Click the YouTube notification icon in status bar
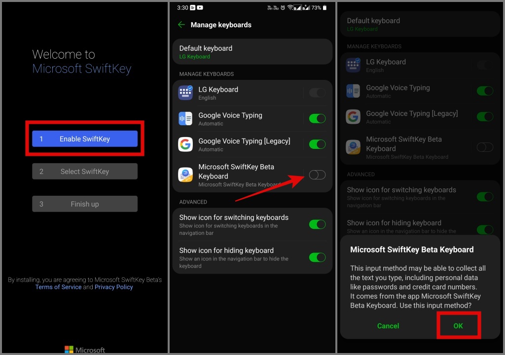This screenshot has height=355, width=505. 200,7
